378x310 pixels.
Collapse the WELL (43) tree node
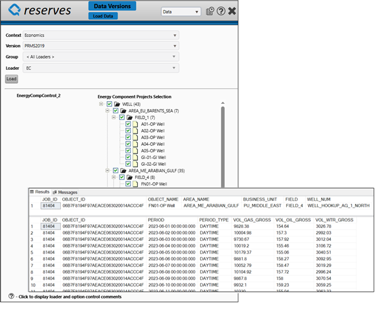101,104
